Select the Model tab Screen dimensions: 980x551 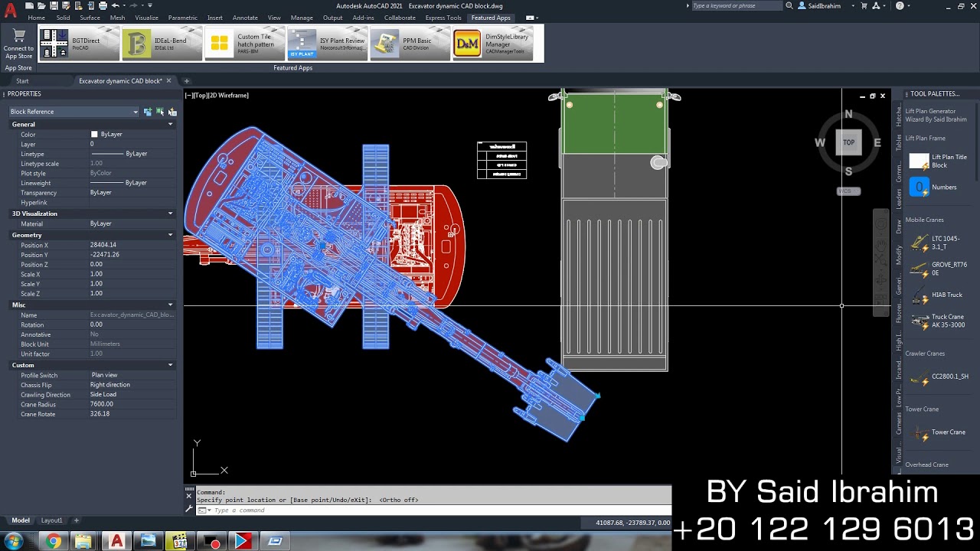(21, 520)
